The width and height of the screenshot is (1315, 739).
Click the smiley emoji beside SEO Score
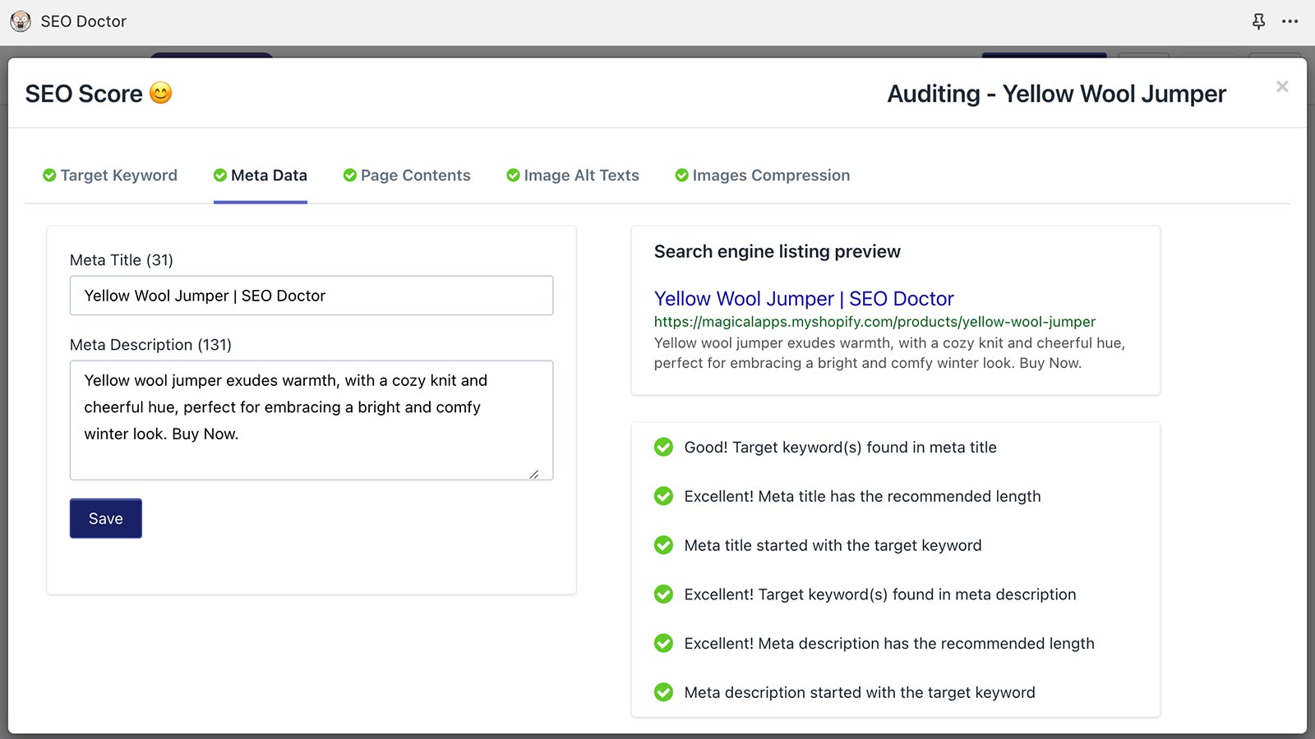(161, 93)
